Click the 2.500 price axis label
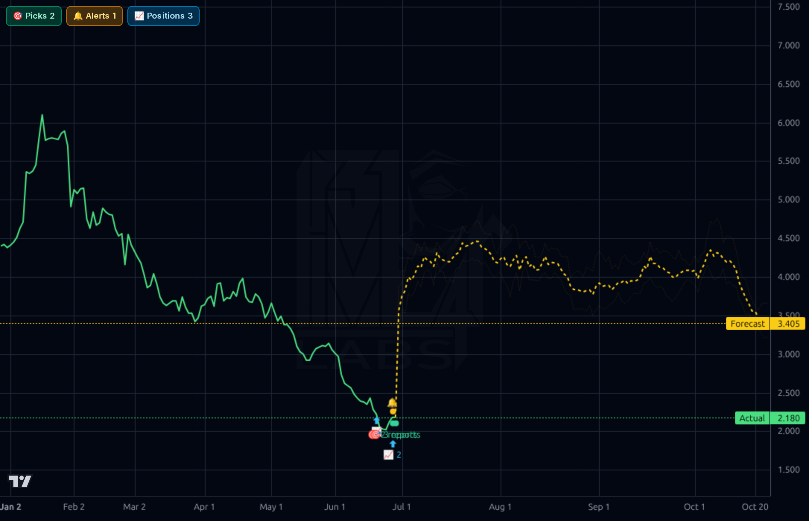The image size is (809, 521). click(789, 393)
